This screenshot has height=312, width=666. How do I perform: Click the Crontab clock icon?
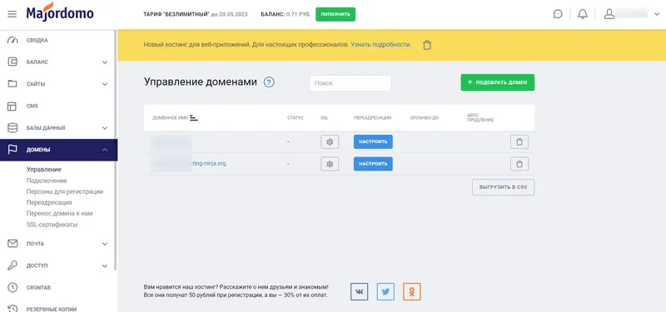pyautogui.click(x=12, y=287)
